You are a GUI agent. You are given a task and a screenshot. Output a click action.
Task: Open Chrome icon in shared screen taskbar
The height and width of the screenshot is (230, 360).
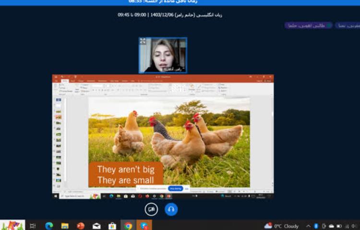click(x=162, y=196)
